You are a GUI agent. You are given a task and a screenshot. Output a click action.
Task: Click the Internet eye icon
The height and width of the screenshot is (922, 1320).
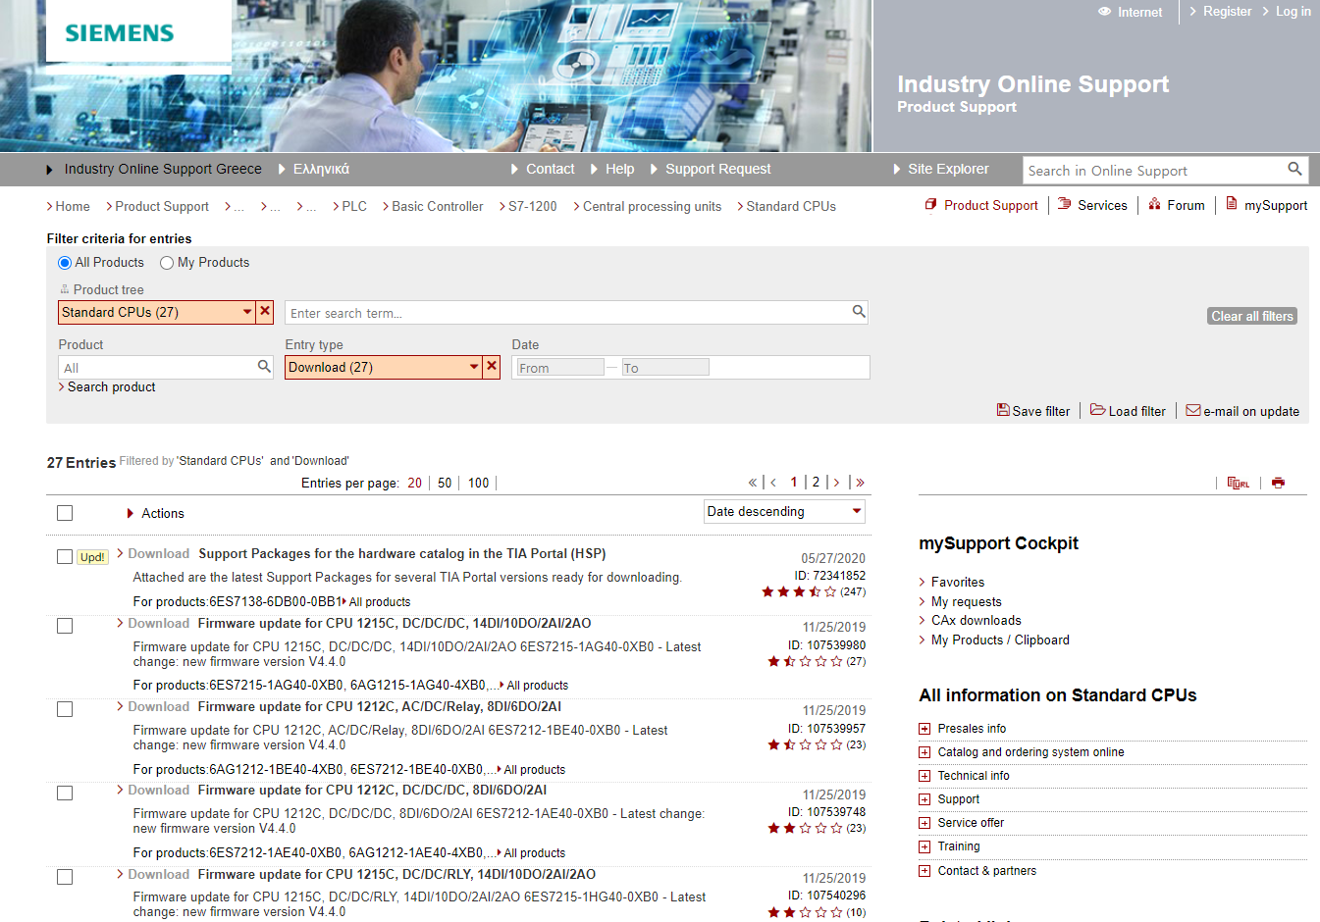[1105, 12]
